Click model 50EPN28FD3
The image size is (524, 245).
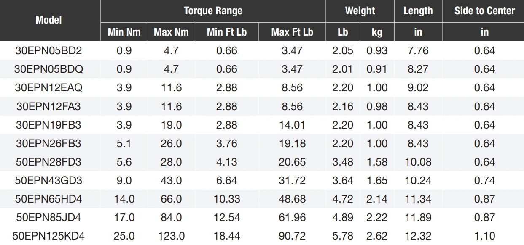coord(49,162)
